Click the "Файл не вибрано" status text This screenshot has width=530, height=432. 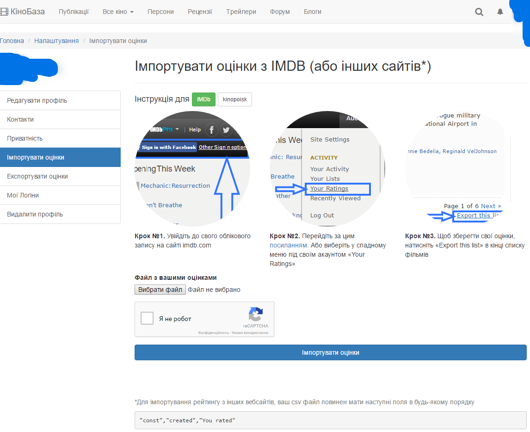(214, 290)
